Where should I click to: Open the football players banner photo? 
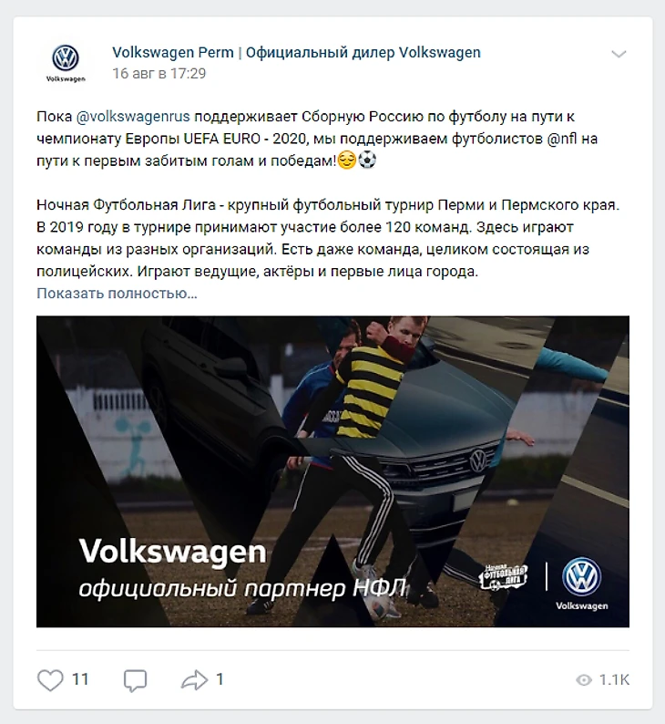pos(332,471)
